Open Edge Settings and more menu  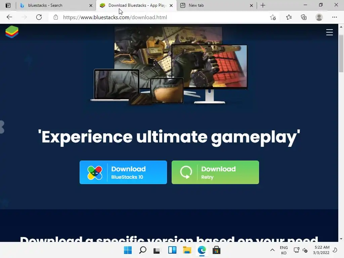[x=334, y=17]
